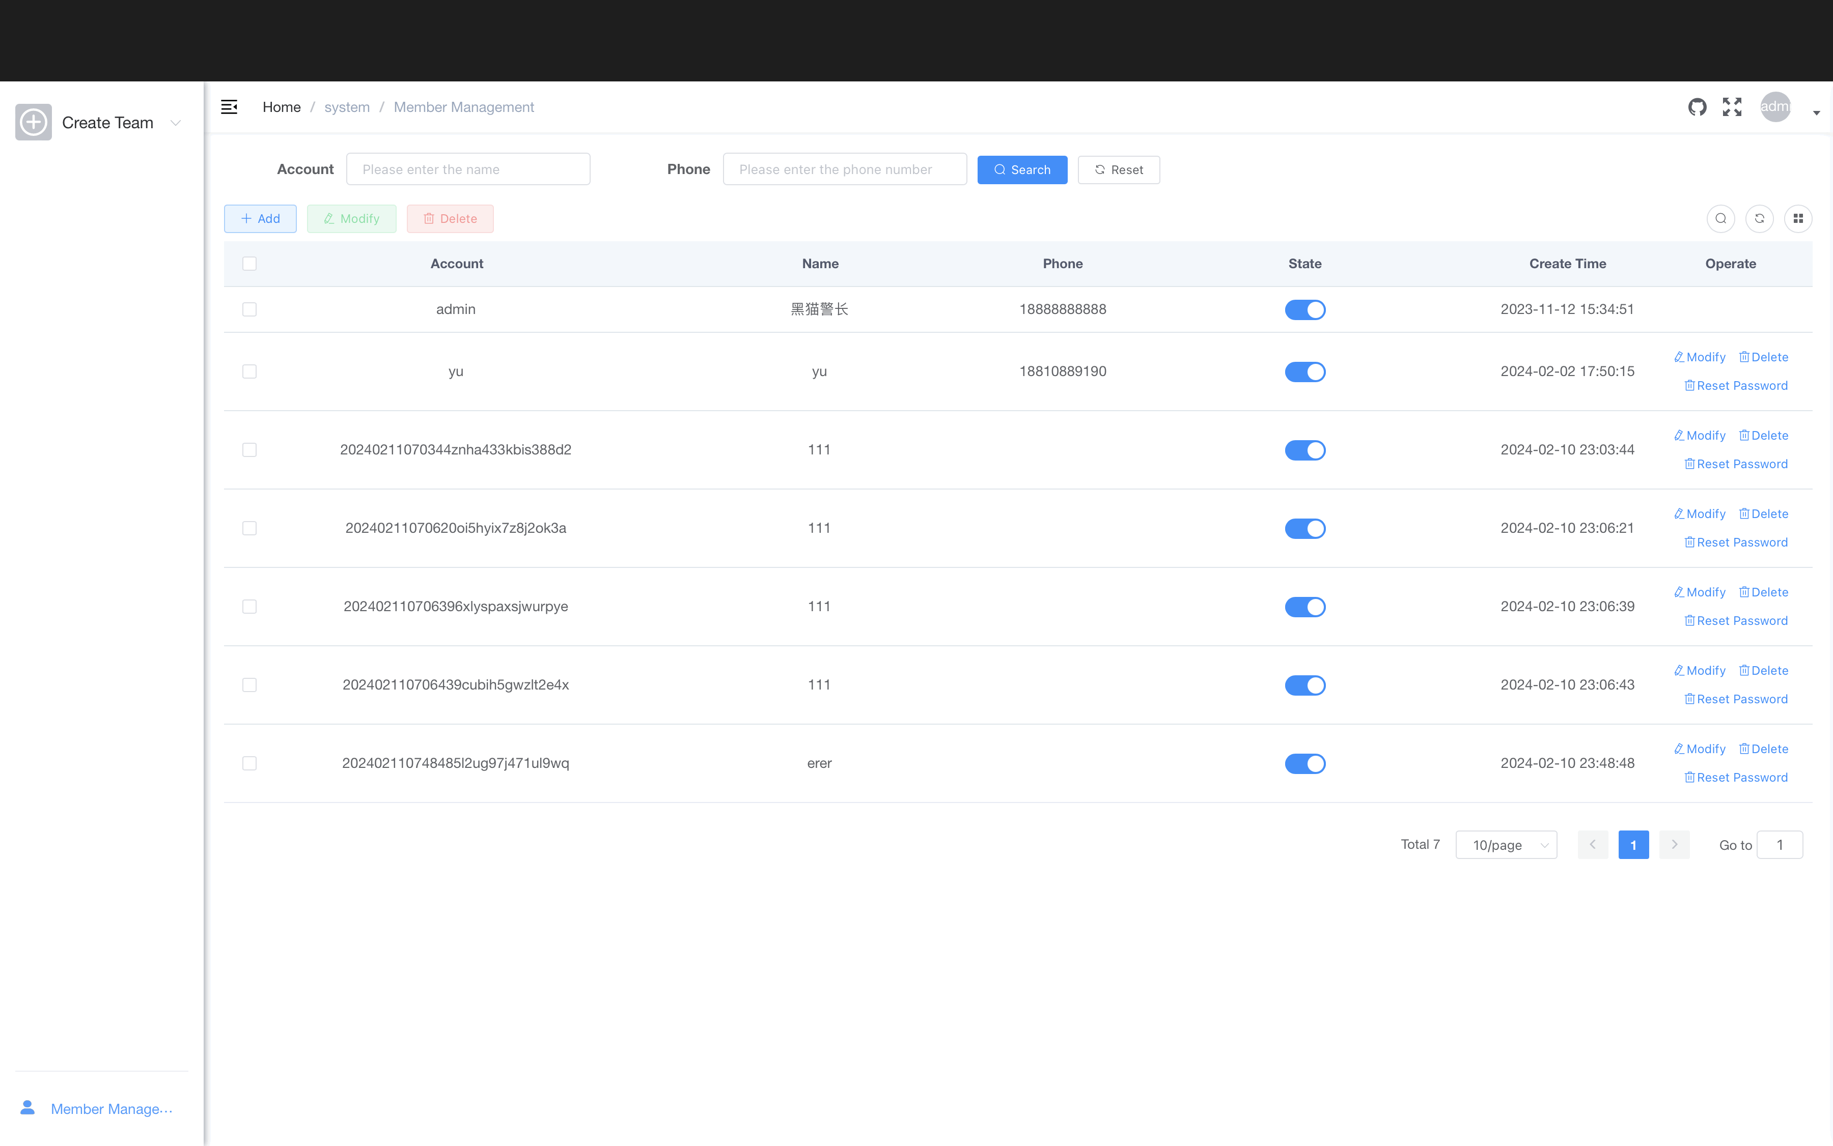Disable state for account ending 2ok3a
This screenshot has height=1146, width=1833.
point(1305,529)
